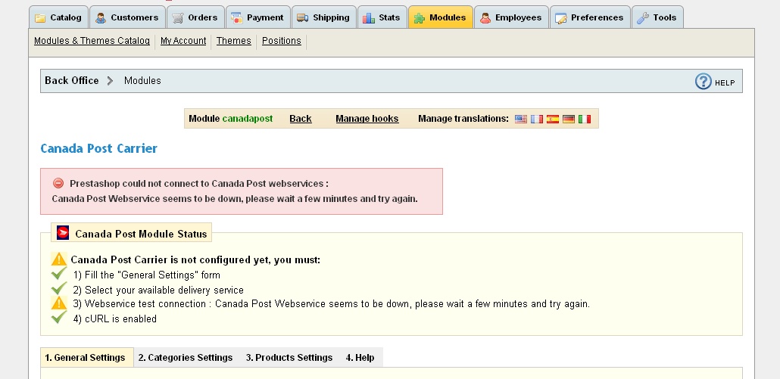The width and height of the screenshot is (780, 379).
Task: Click the Canada Post logo icon
Action: point(63,232)
